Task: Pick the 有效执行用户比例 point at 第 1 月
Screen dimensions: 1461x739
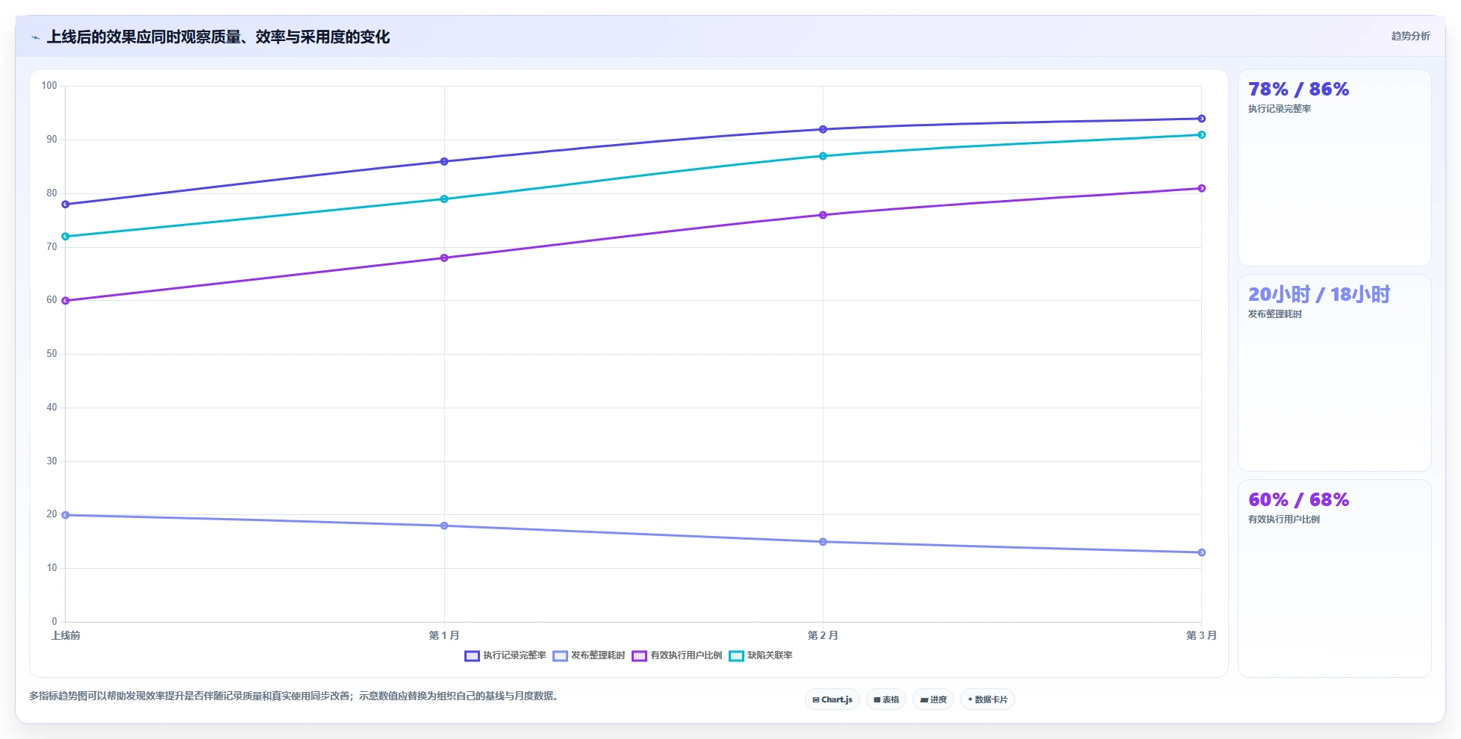Action: (444, 258)
